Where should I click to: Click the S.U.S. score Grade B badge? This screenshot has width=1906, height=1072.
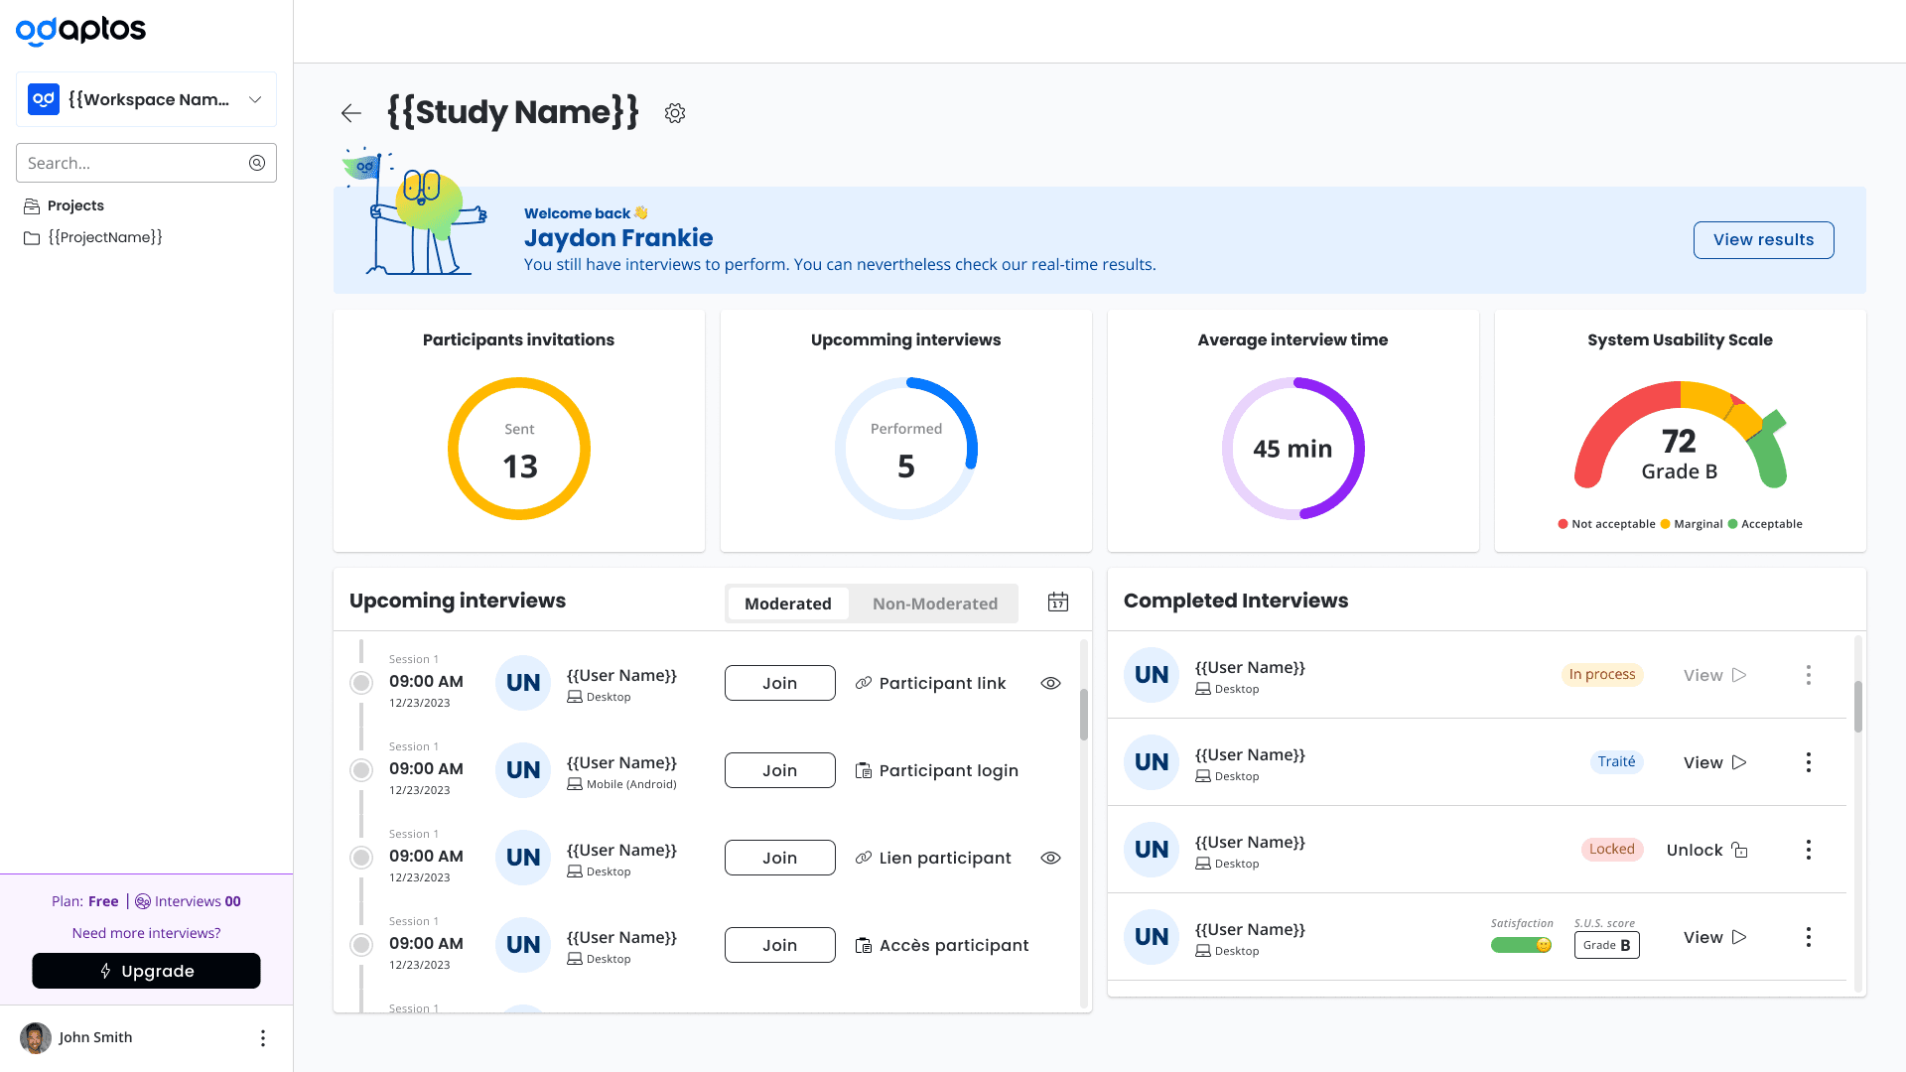click(1607, 945)
